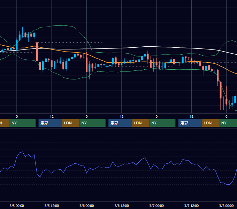237x209 pixels.
Task: Click hour label '0' above 3/5 00:00
Action: 17,117
